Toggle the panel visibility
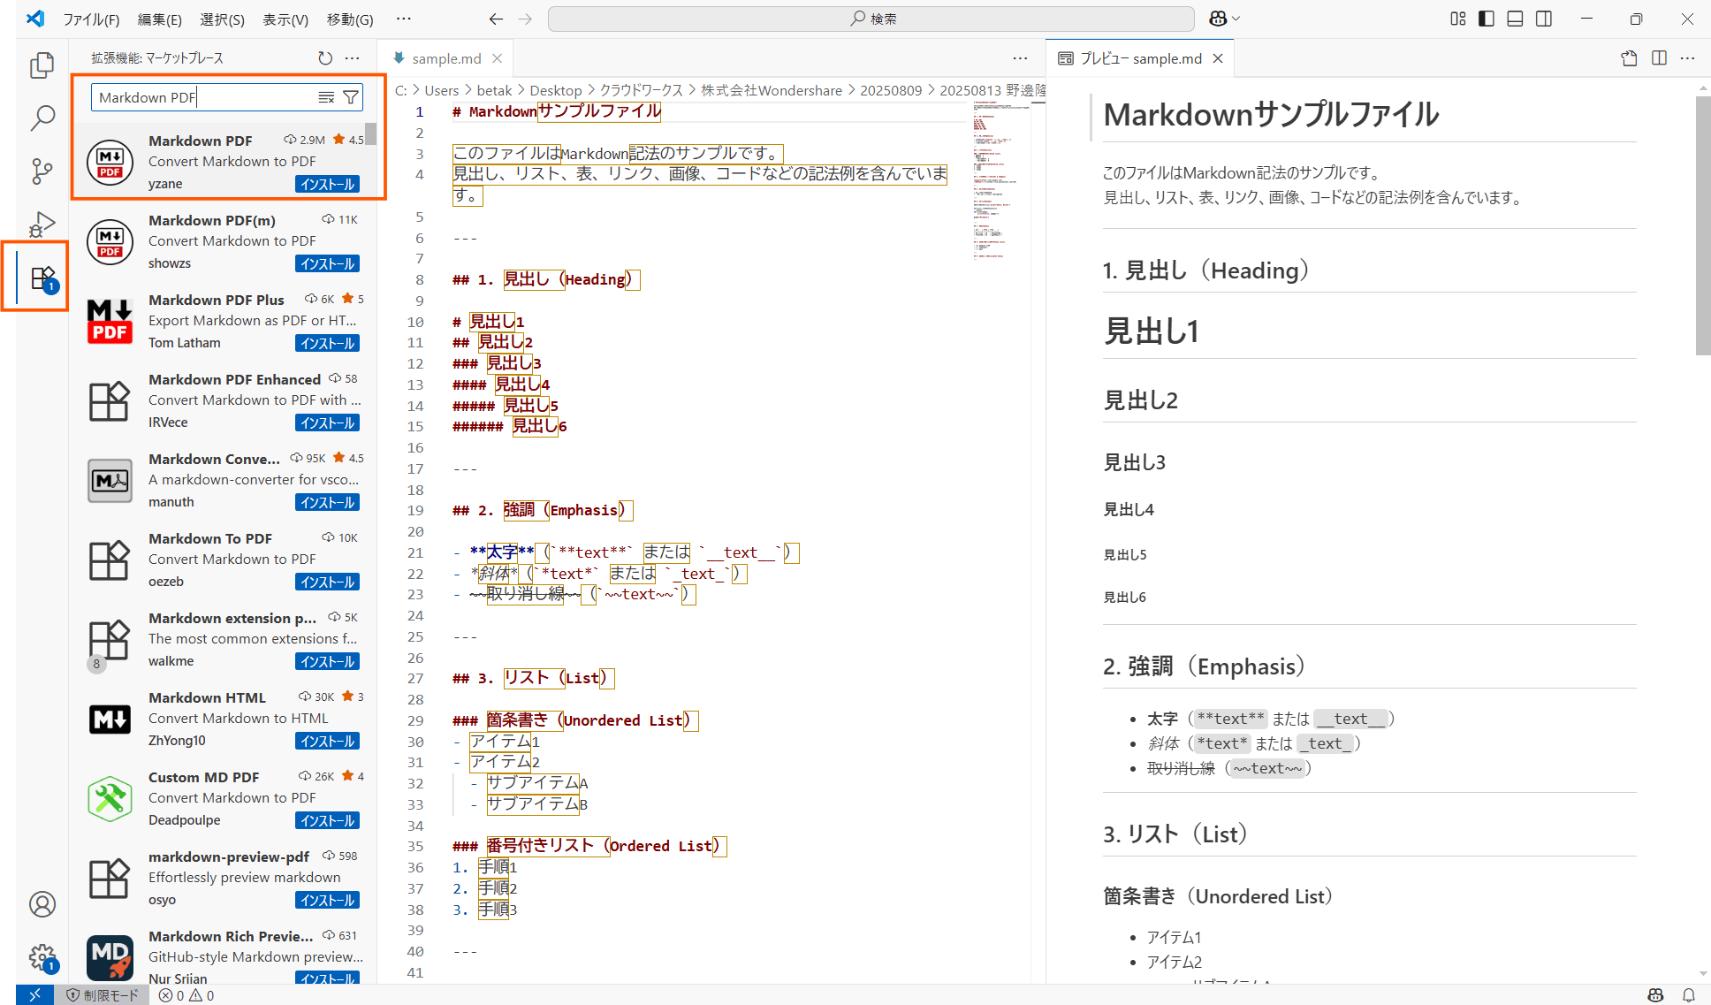 (x=1515, y=18)
